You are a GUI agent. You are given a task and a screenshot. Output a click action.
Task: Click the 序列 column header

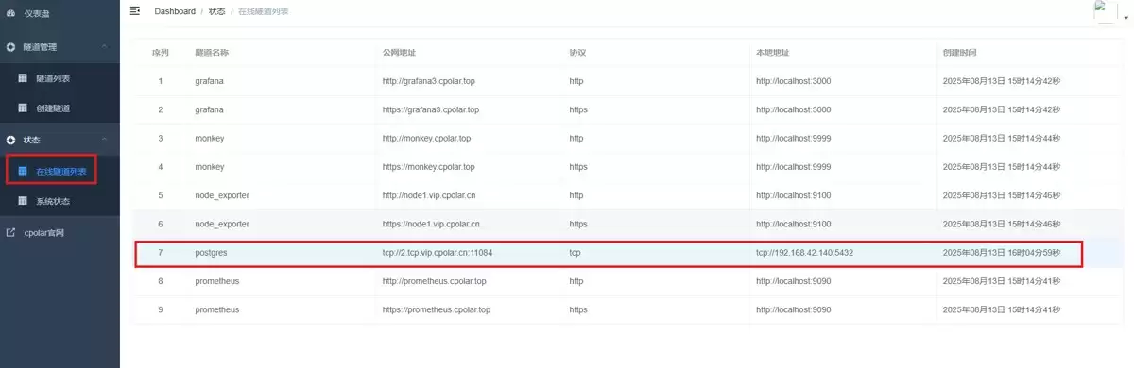pos(161,52)
